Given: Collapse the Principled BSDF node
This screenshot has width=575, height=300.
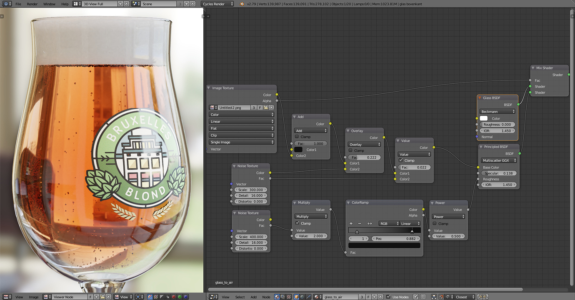Looking at the screenshot, I should pos(481,147).
